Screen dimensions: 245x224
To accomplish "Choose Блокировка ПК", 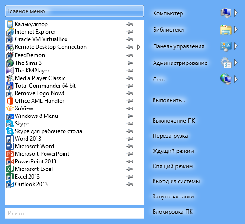I will tap(172, 212).
